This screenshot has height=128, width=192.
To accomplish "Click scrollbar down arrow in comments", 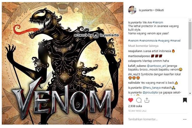I will [x=190, y=93].
